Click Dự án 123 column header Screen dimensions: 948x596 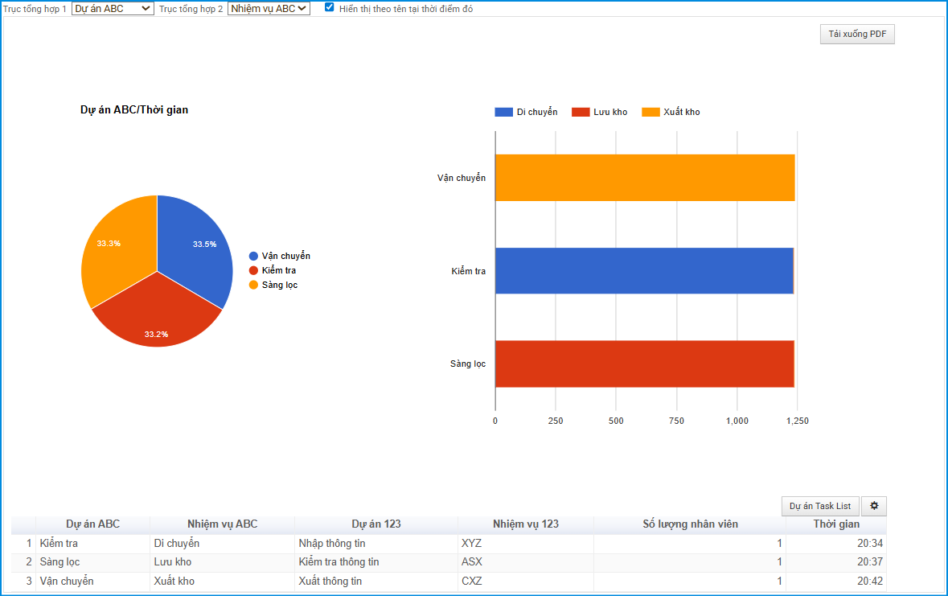coord(376,524)
